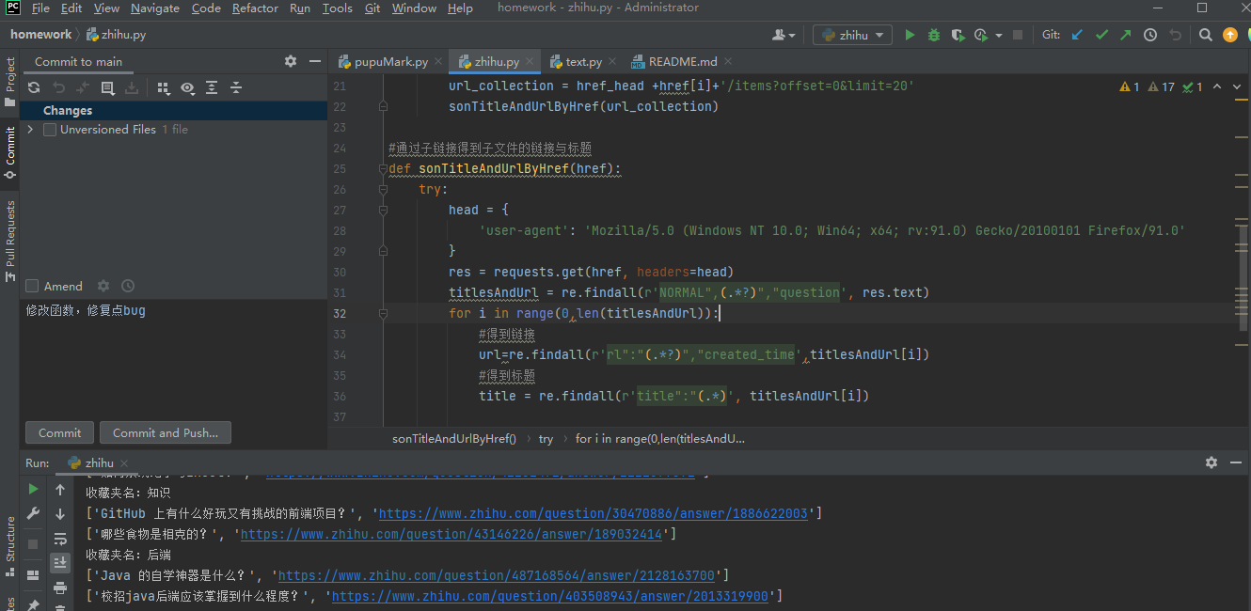Open run configuration wrench icon in Run panel
Image resolution: width=1251 pixels, height=611 pixels.
(x=34, y=514)
